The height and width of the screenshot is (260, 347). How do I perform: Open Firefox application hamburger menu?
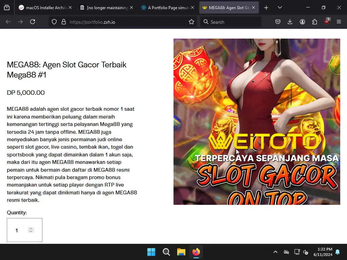point(339,22)
